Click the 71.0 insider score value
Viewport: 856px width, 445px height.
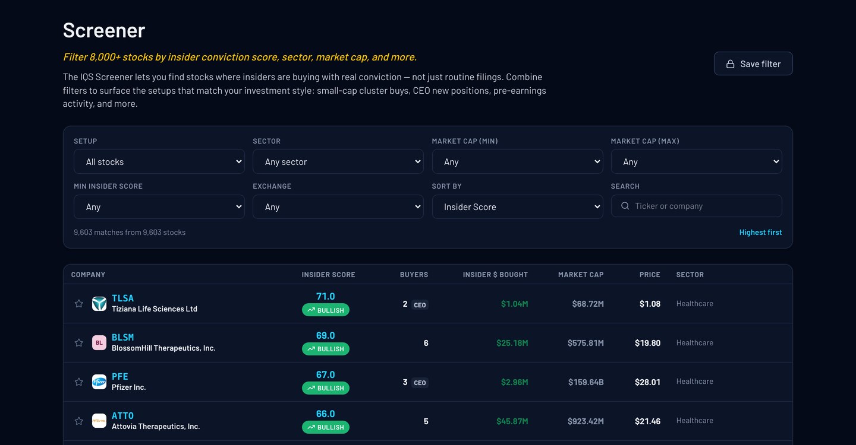tap(326, 296)
